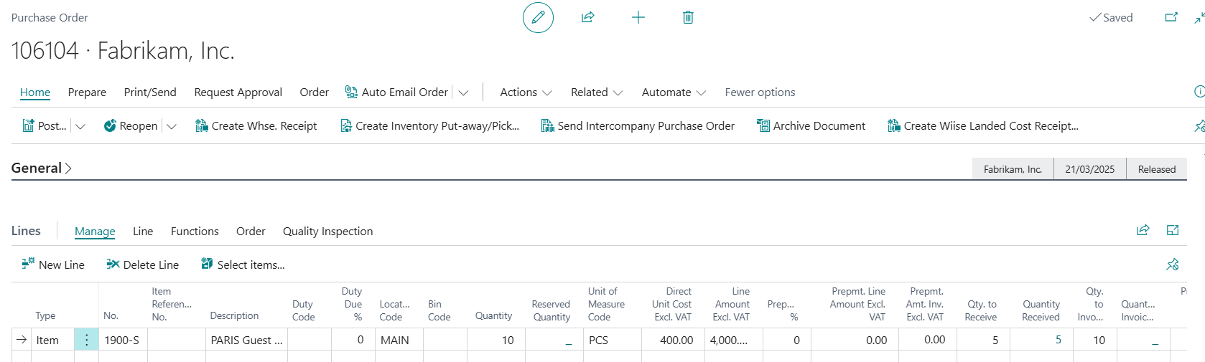Click Delete Line action
The height and width of the screenshot is (362, 1205).
tap(142, 265)
